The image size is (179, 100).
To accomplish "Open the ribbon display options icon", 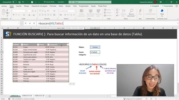I will [x=161, y=2].
